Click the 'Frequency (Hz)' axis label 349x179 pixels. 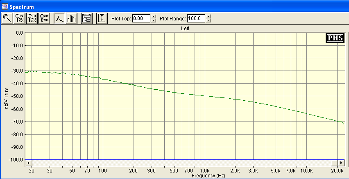tap(208, 176)
